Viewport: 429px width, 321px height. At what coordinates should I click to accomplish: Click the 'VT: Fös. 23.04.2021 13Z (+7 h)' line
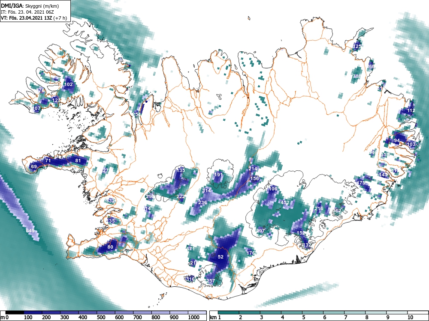pyautogui.click(x=34, y=18)
